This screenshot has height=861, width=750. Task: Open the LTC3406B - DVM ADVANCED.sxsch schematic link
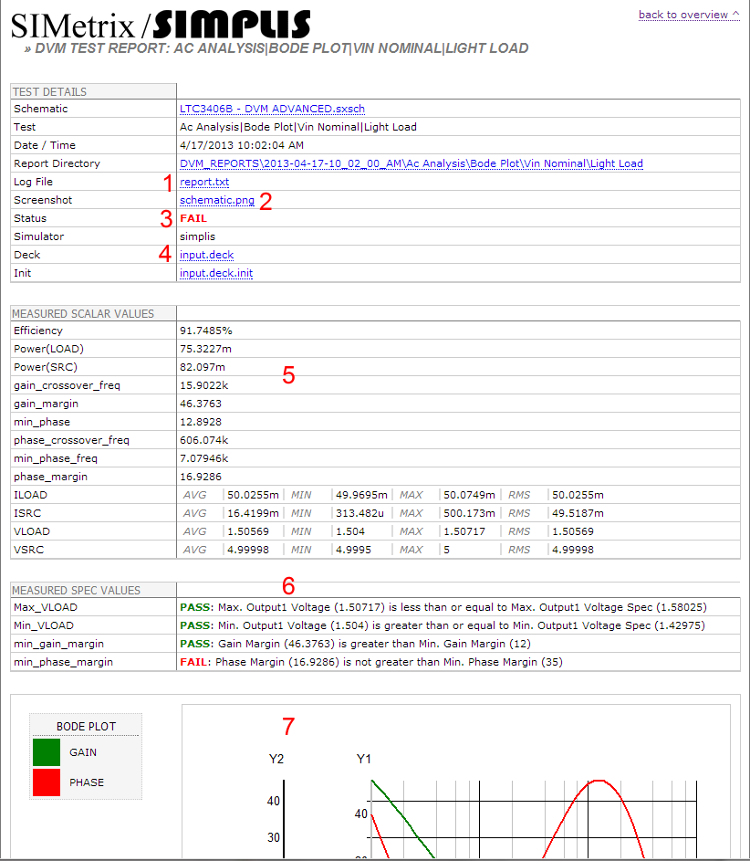272,109
